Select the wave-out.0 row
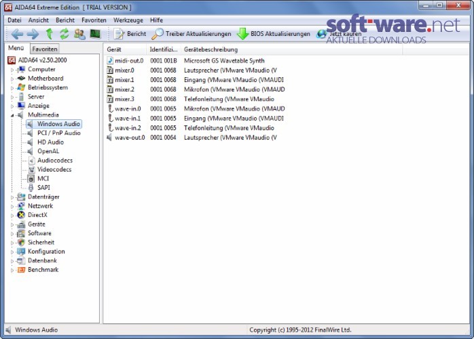 [x=192, y=138]
